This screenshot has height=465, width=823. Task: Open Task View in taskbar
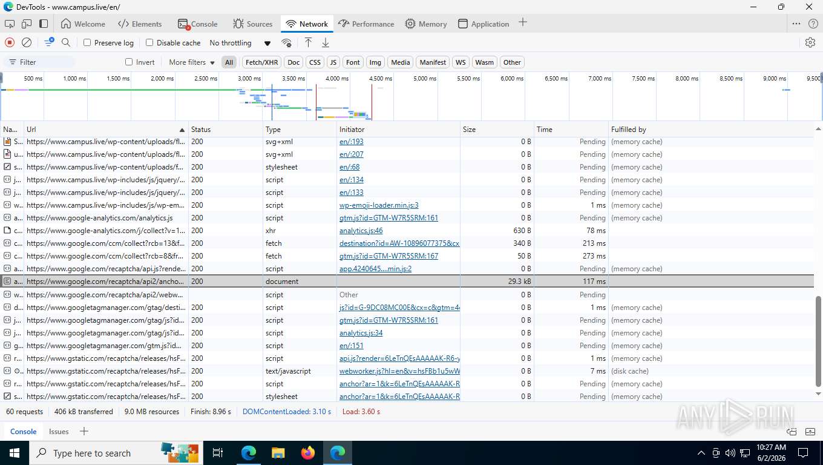(x=218, y=453)
